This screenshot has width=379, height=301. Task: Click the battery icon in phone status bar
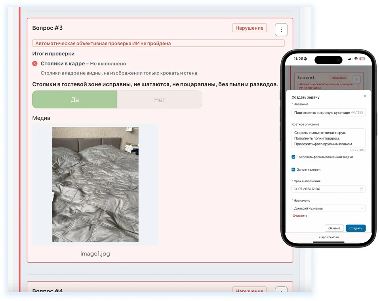point(362,59)
